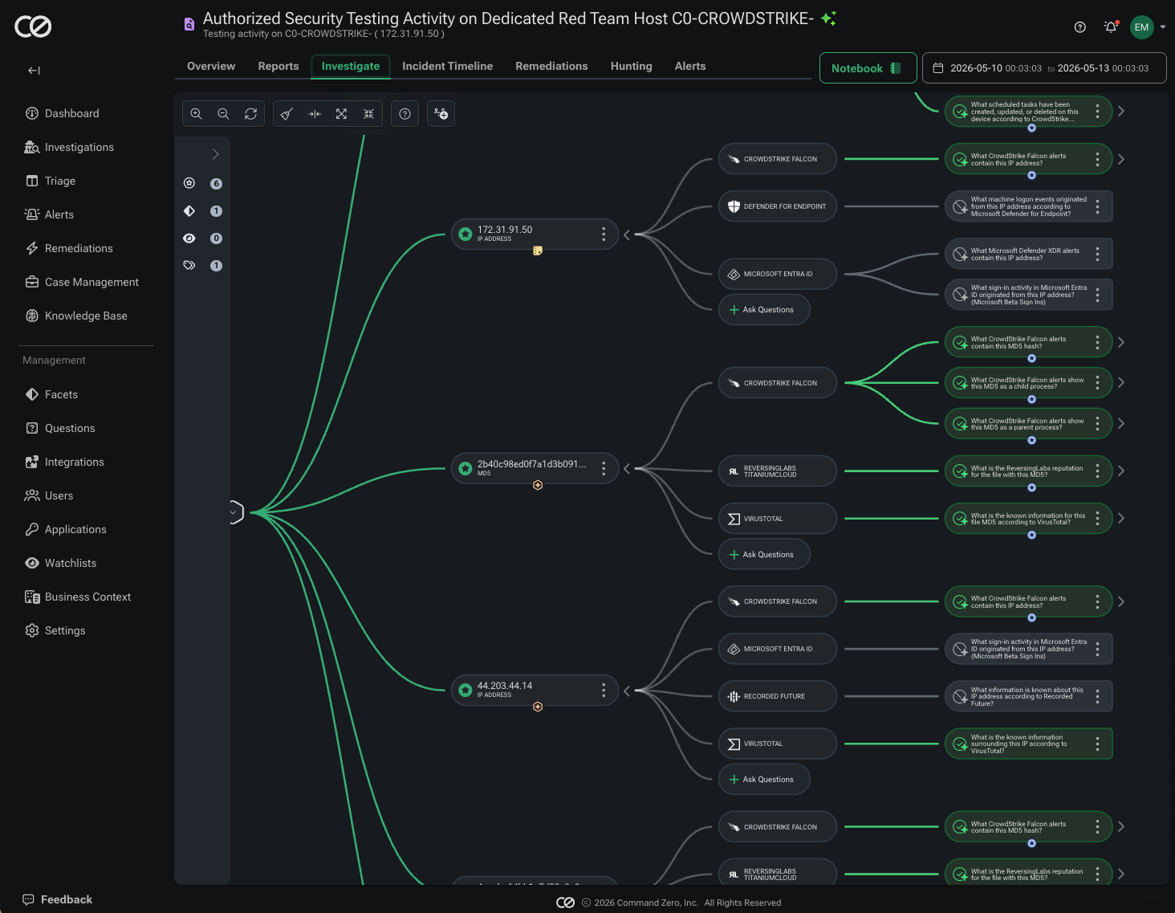1175x913 pixels.
Task: Toggle the star on the 44.203.44.14 node
Action: tap(466, 691)
